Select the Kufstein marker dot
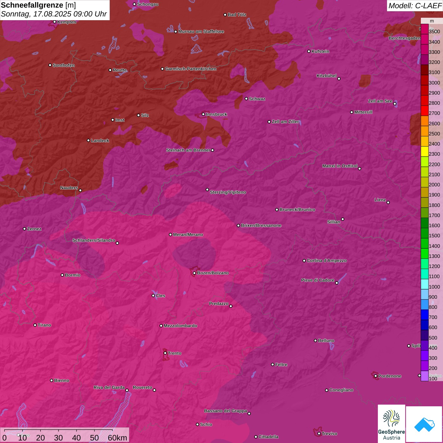 tap(309, 51)
